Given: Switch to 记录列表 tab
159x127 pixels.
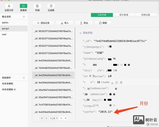Looking at the screenshot, I should (102, 15).
